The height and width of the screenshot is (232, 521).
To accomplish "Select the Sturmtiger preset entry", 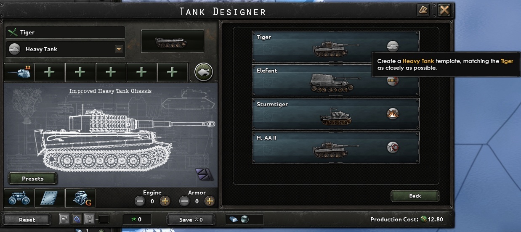I will click(336, 114).
